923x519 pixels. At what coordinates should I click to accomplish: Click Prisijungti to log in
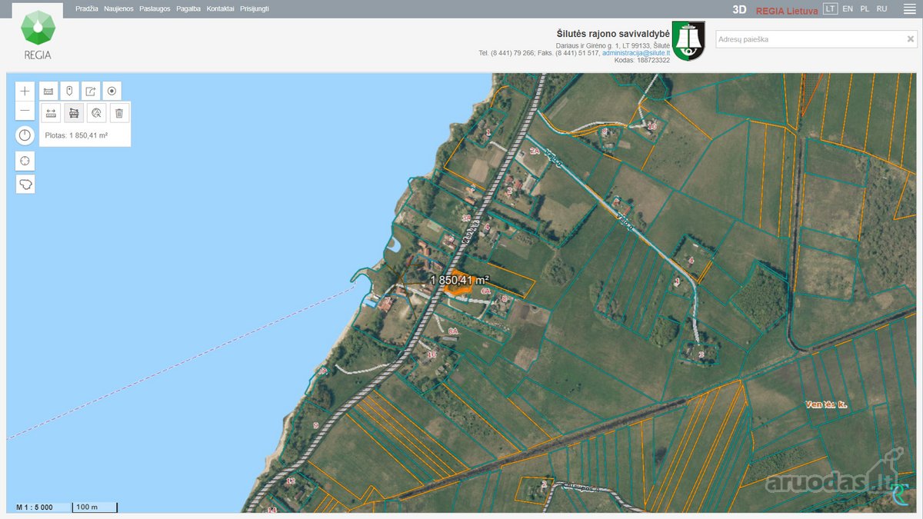click(255, 9)
